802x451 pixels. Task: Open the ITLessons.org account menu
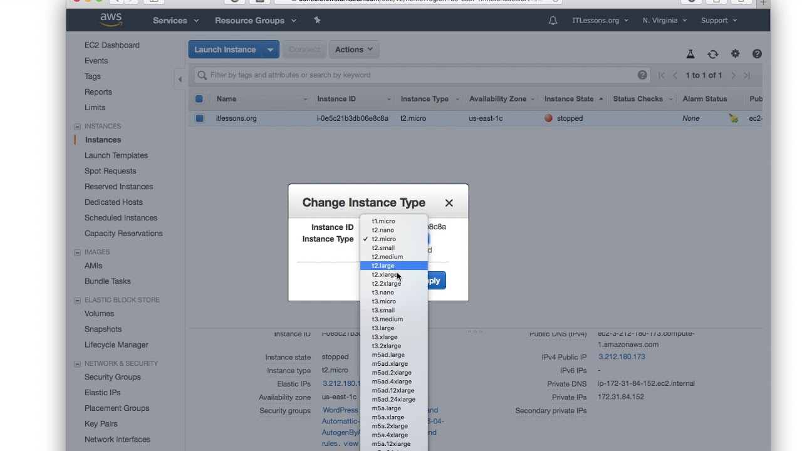[600, 20]
